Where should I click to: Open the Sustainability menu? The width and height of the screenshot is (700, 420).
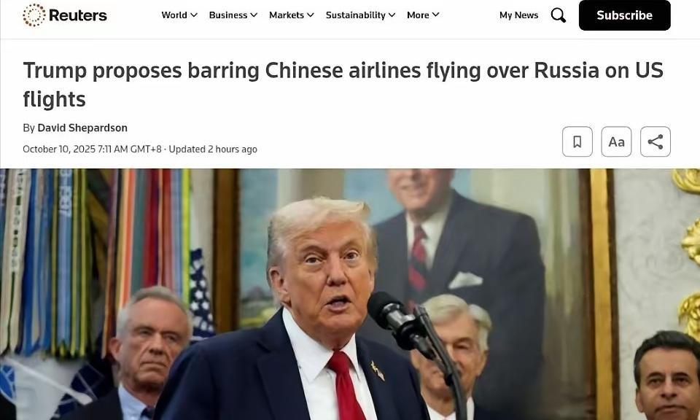(x=360, y=15)
